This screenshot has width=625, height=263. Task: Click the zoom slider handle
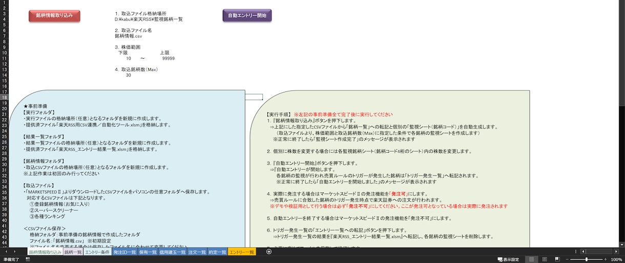[587, 259]
